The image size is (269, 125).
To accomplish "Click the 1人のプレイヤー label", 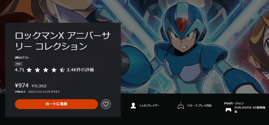I will click(150, 106).
